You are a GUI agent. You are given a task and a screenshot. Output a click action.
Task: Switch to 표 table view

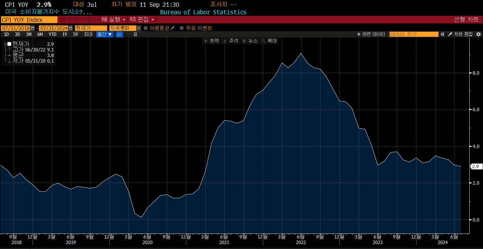pyautogui.click(x=135, y=34)
